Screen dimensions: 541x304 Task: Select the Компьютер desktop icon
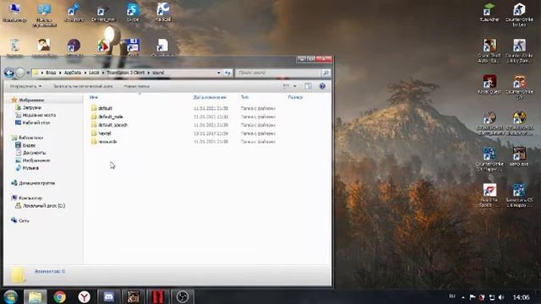[x=14, y=13]
